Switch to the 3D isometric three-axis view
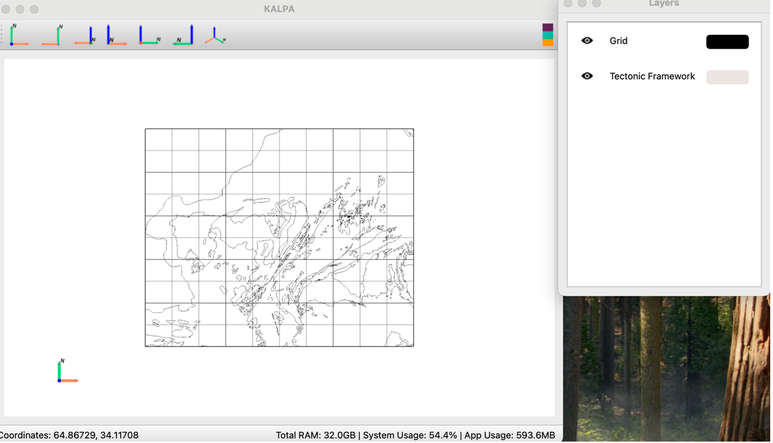This screenshot has width=773, height=443. click(215, 35)
